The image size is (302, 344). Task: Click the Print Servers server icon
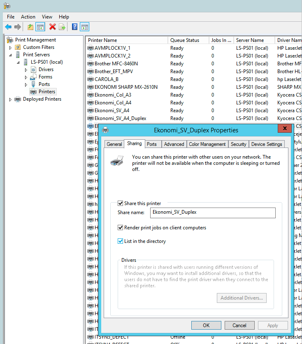[18, 55]
